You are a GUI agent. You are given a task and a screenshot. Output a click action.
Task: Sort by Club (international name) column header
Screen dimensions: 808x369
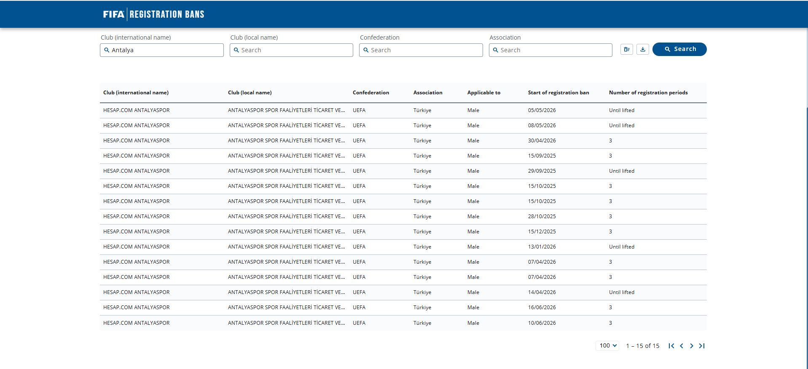(x=136, y=93)
